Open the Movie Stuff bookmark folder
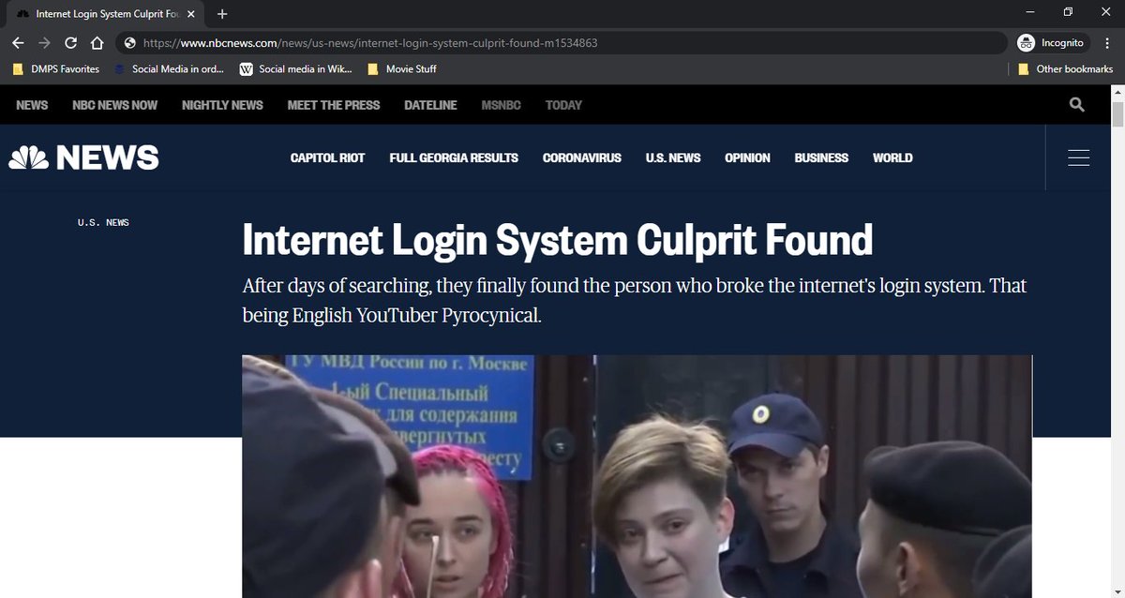Viewport: 1125px width, 598px height. [402, 68]
